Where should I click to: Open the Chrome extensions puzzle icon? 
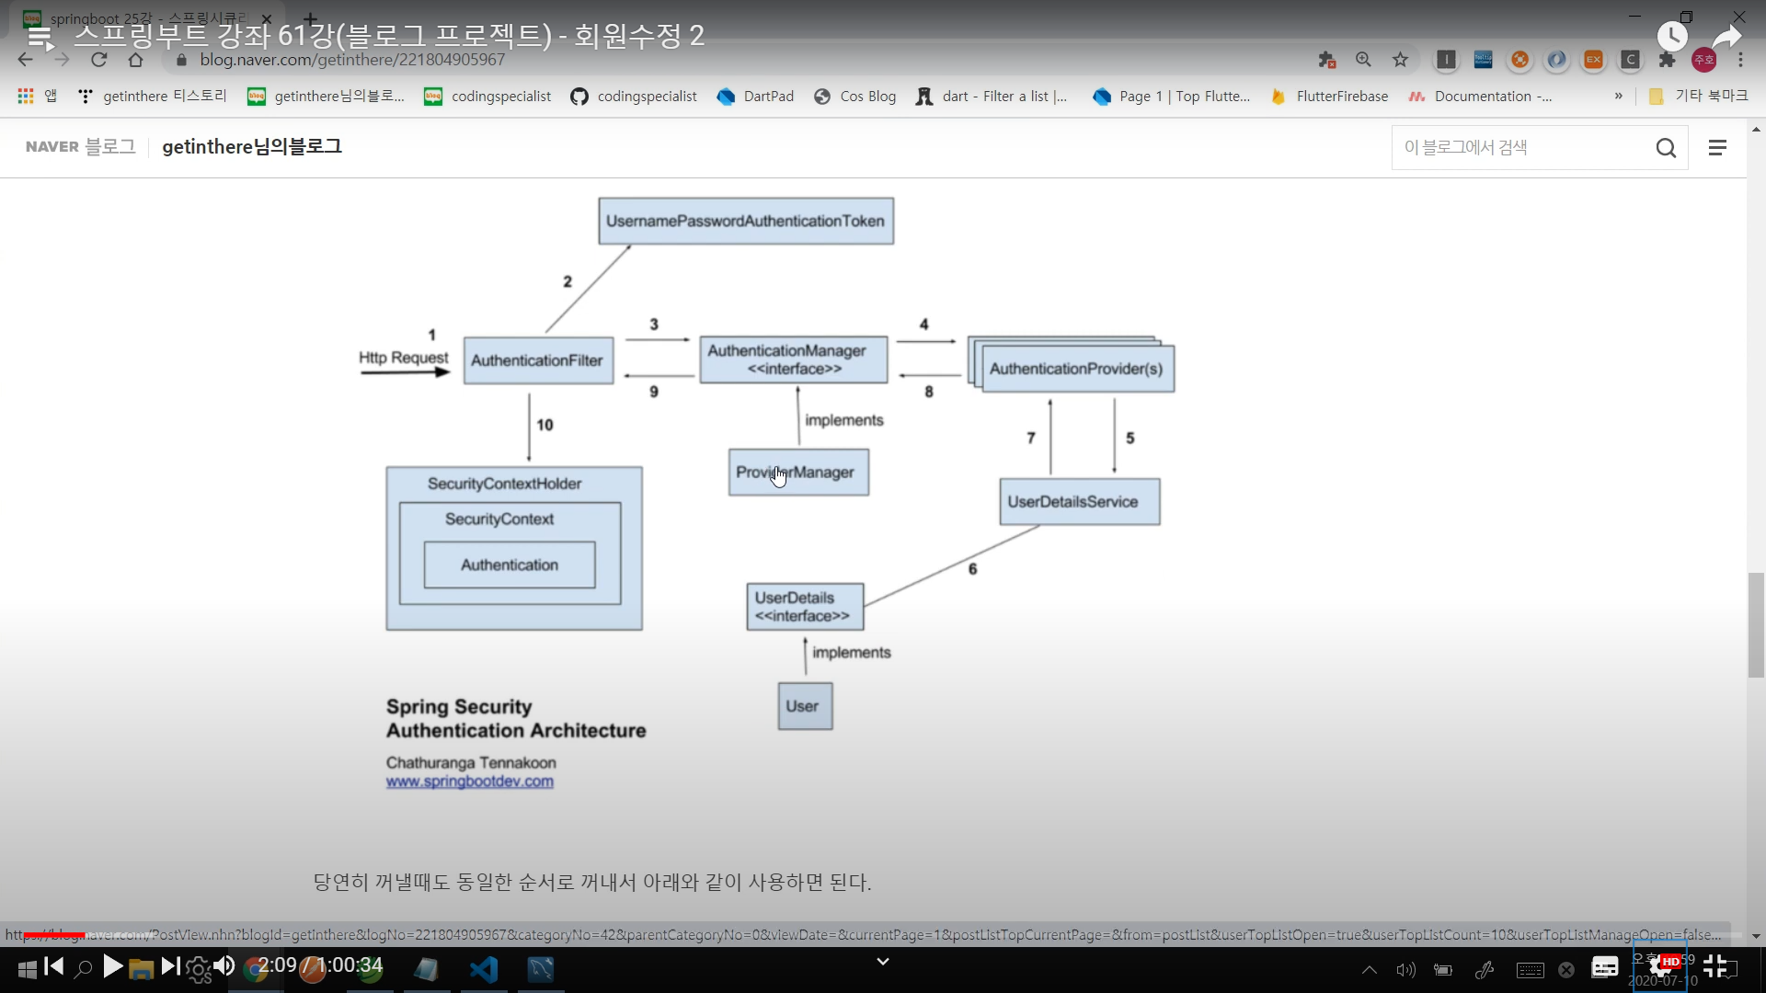click(x=1667, y=60)
